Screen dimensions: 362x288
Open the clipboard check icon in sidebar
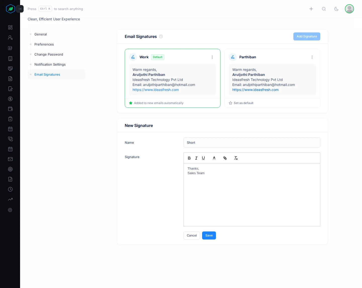coord(10,119)
